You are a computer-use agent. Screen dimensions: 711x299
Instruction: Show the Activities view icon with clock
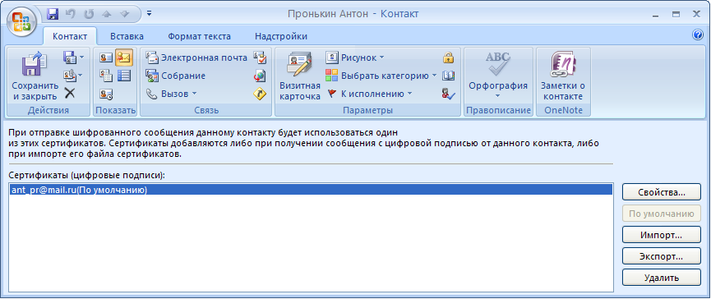pos(106,94)
